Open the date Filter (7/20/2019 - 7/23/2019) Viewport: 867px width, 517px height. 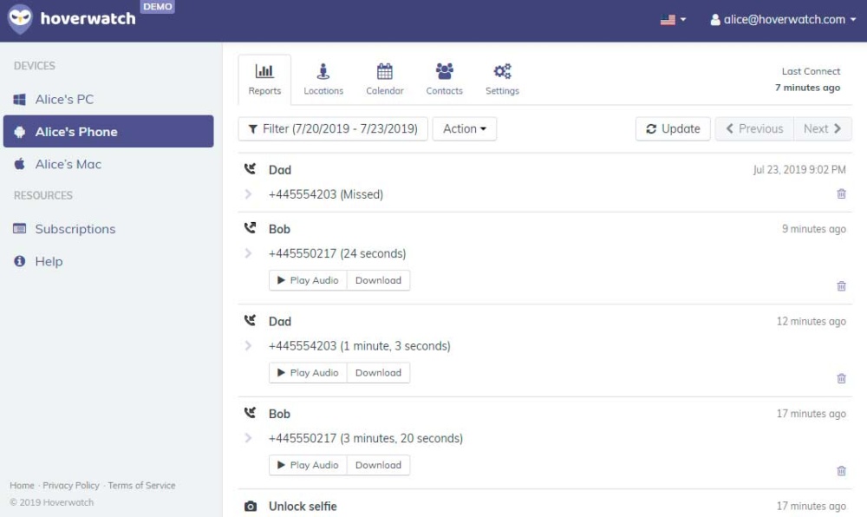[x=333, y=129]
